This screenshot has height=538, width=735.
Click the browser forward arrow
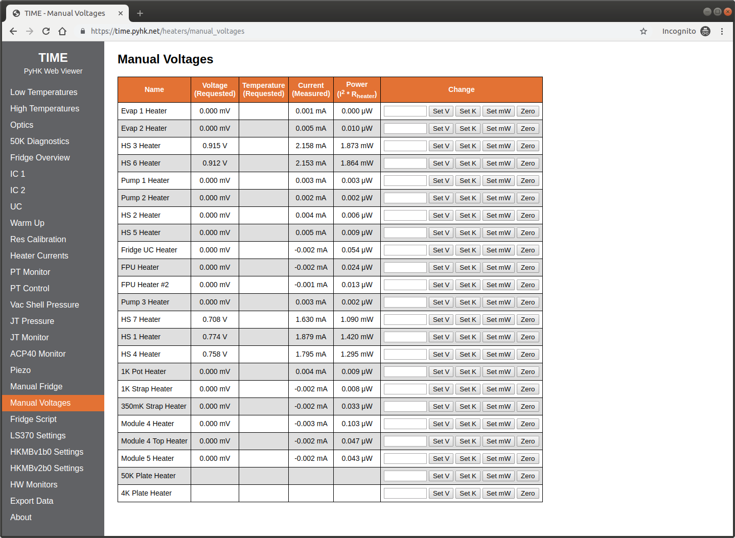point(30,31)
